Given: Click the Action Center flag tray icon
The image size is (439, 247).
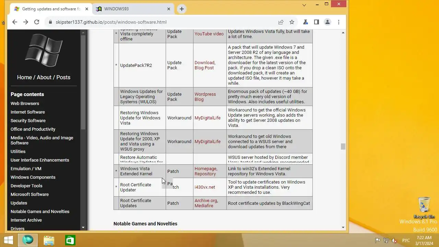Looking at the screenshot, I should [378, 240].
